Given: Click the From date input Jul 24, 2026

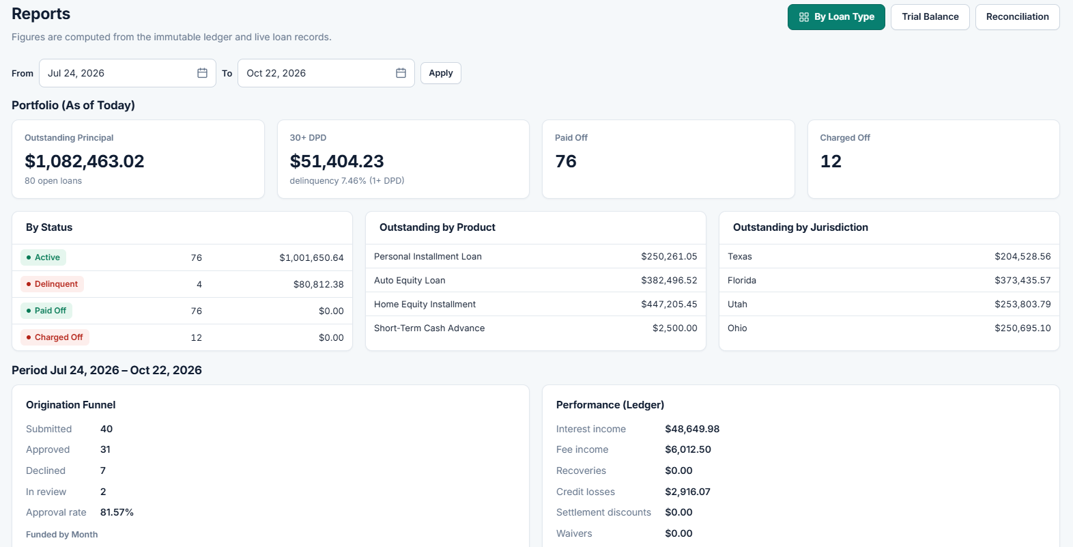Looking at the screenshot, I should click(128, 73).
